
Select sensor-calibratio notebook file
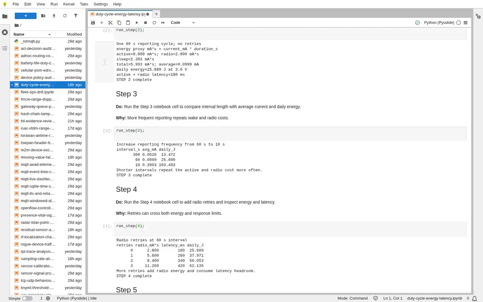[x=47, y=266]
